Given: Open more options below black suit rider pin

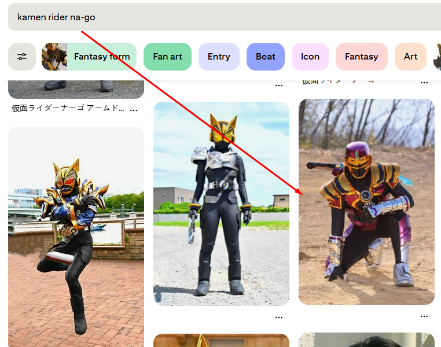Looking at the screenshot, I should coord(279,318).
